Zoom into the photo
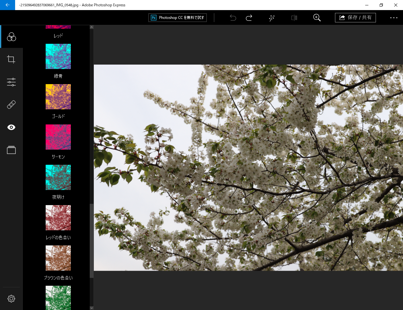 pos(317,18)
